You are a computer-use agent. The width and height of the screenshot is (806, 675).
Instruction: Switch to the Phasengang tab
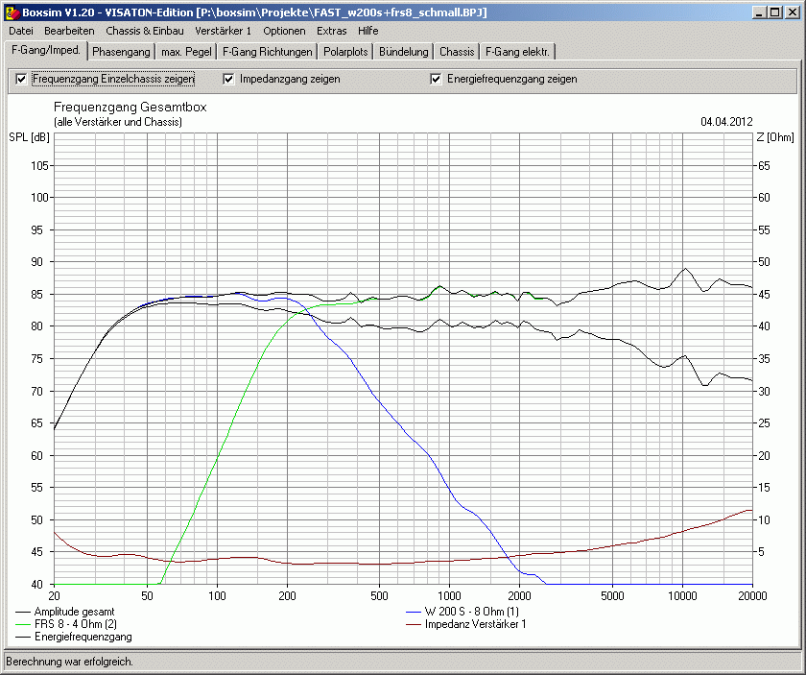click(x=121, y=52)
